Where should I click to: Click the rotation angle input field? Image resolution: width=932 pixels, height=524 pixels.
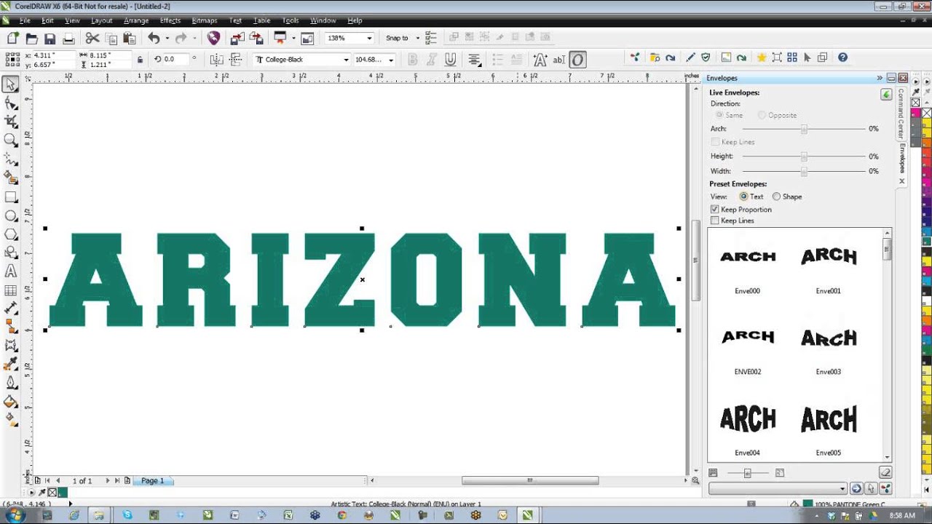tap(175, 60)
